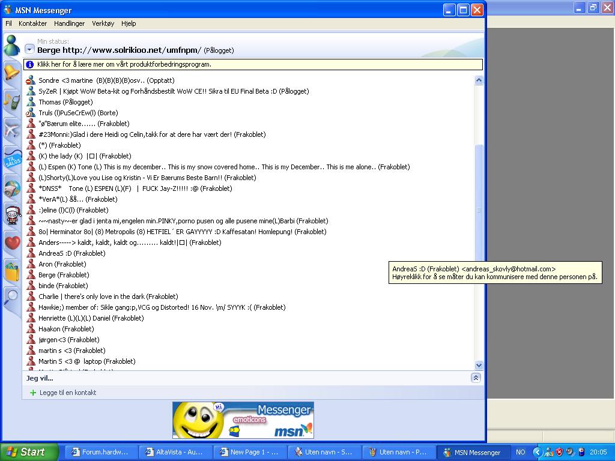This screenshot has height=461, width=615.
Task: Select contact 'Henriette (L)(L)(L) Daniel'
Action: [x=91, y=318]
